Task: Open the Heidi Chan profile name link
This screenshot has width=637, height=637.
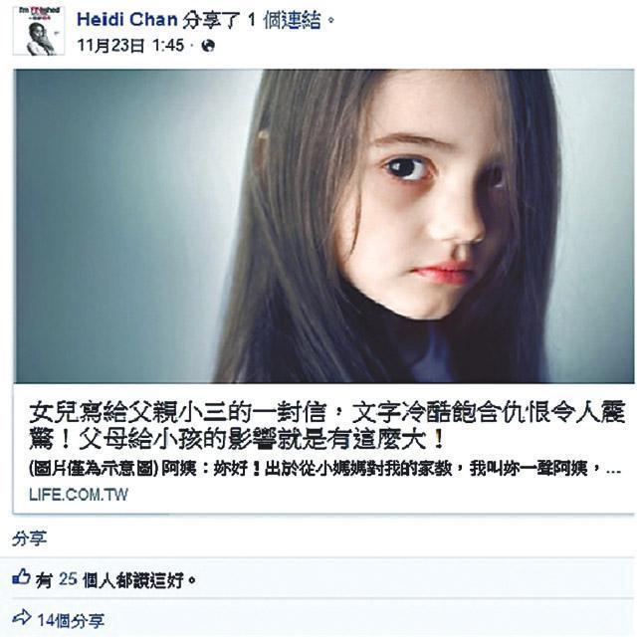Action: coord(127,20)
